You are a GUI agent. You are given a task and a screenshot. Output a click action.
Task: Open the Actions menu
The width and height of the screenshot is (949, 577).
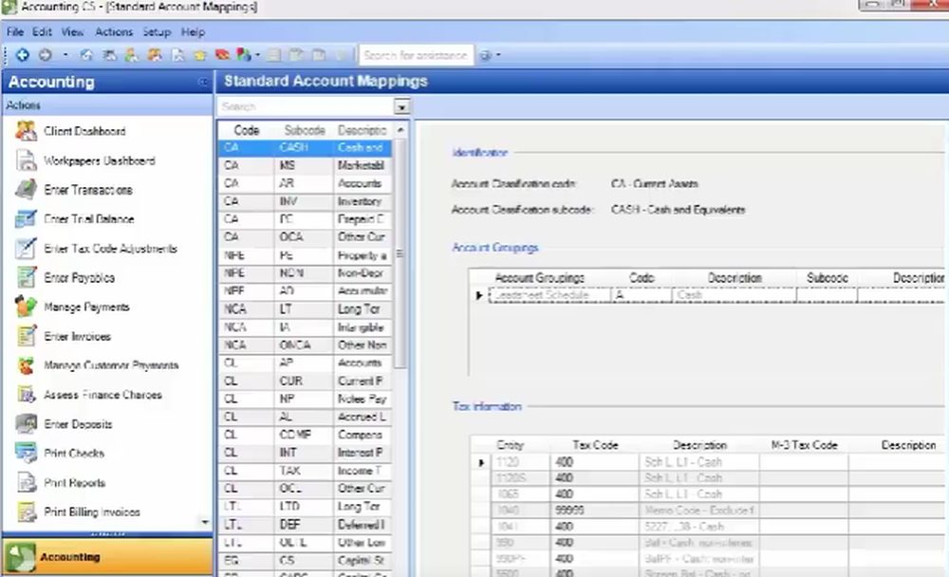coord(114,32)
